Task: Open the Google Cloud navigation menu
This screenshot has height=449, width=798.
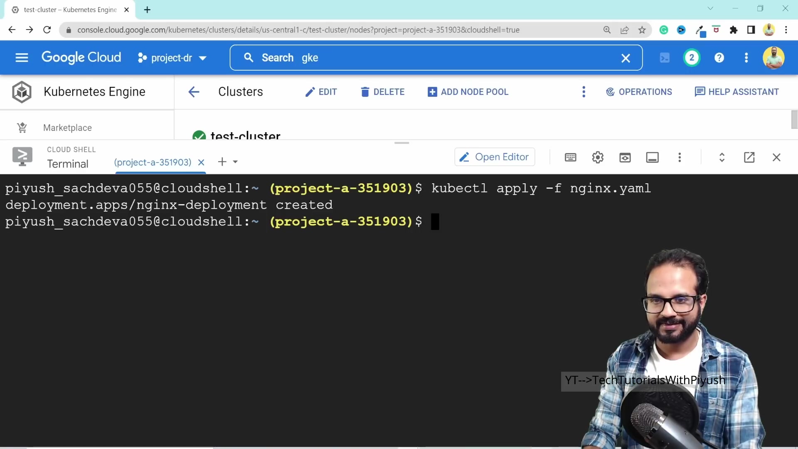Action: (x=22, y=58)
